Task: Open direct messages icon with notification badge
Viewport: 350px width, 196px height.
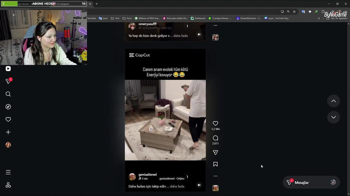Action: pyautogui.click(x=8, y=81)
